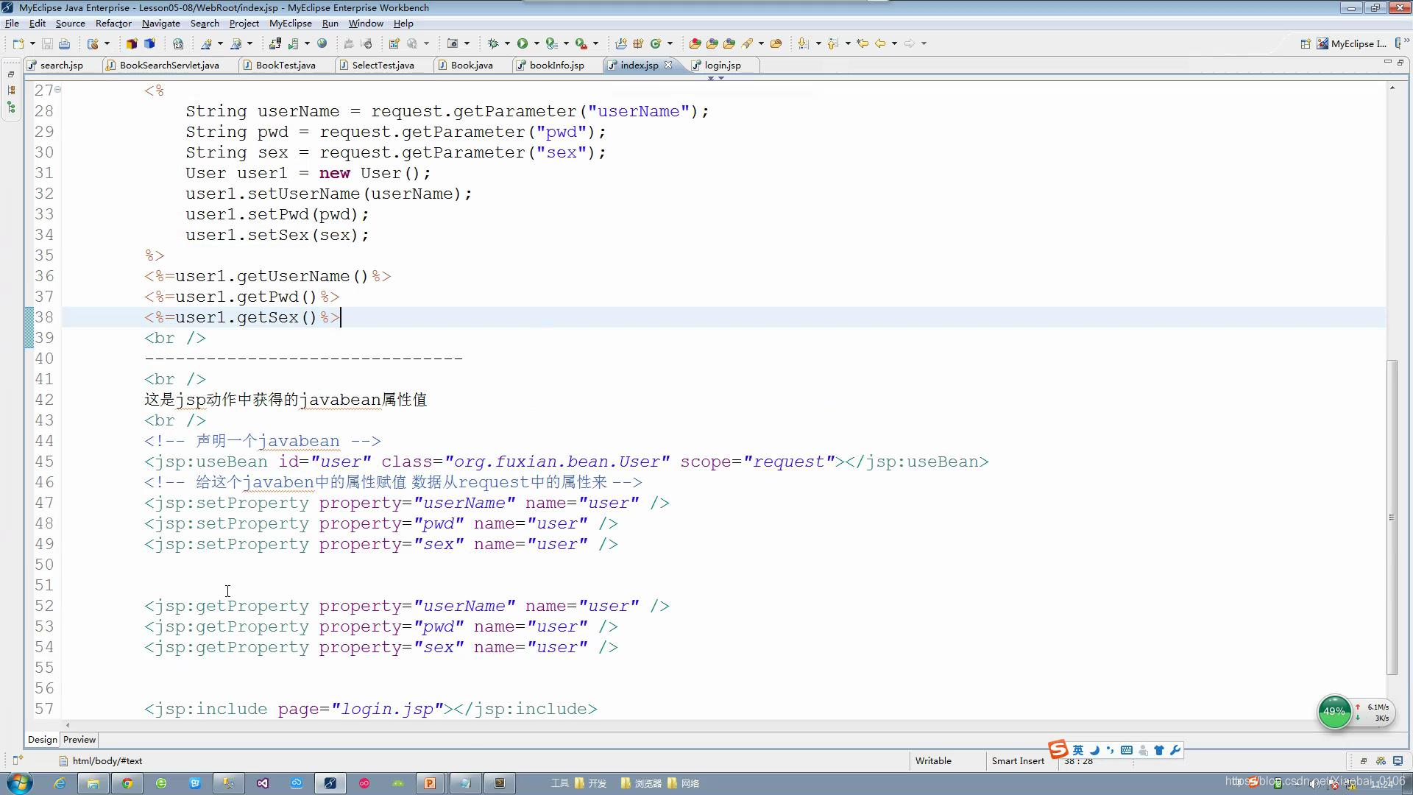The image size is (1413, 795).
Task: Click the Save toolbar icon
Action: tap(47, 43)
